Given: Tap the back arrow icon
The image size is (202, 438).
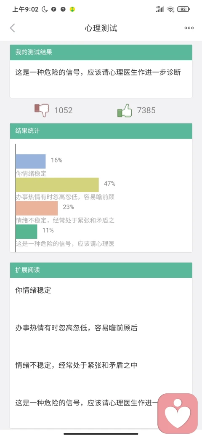Looking at the screenshot, I should click(12, 28).
